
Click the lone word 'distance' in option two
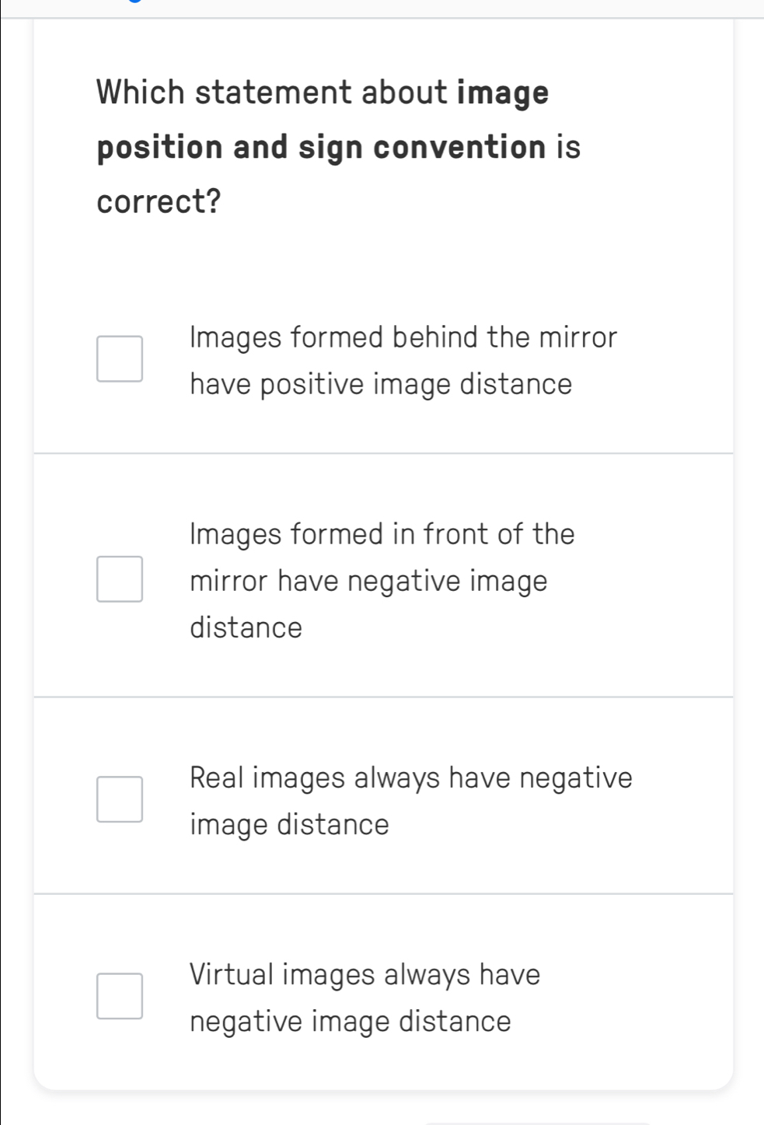click(246, 627)
